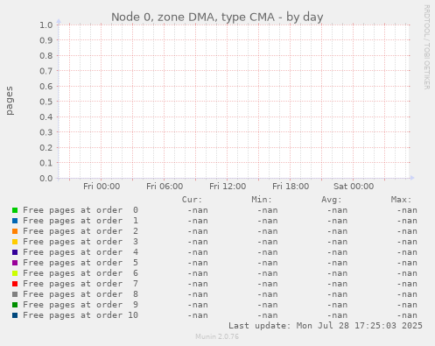Click the dark purple swatch for order 4

[x=15, y=252]
